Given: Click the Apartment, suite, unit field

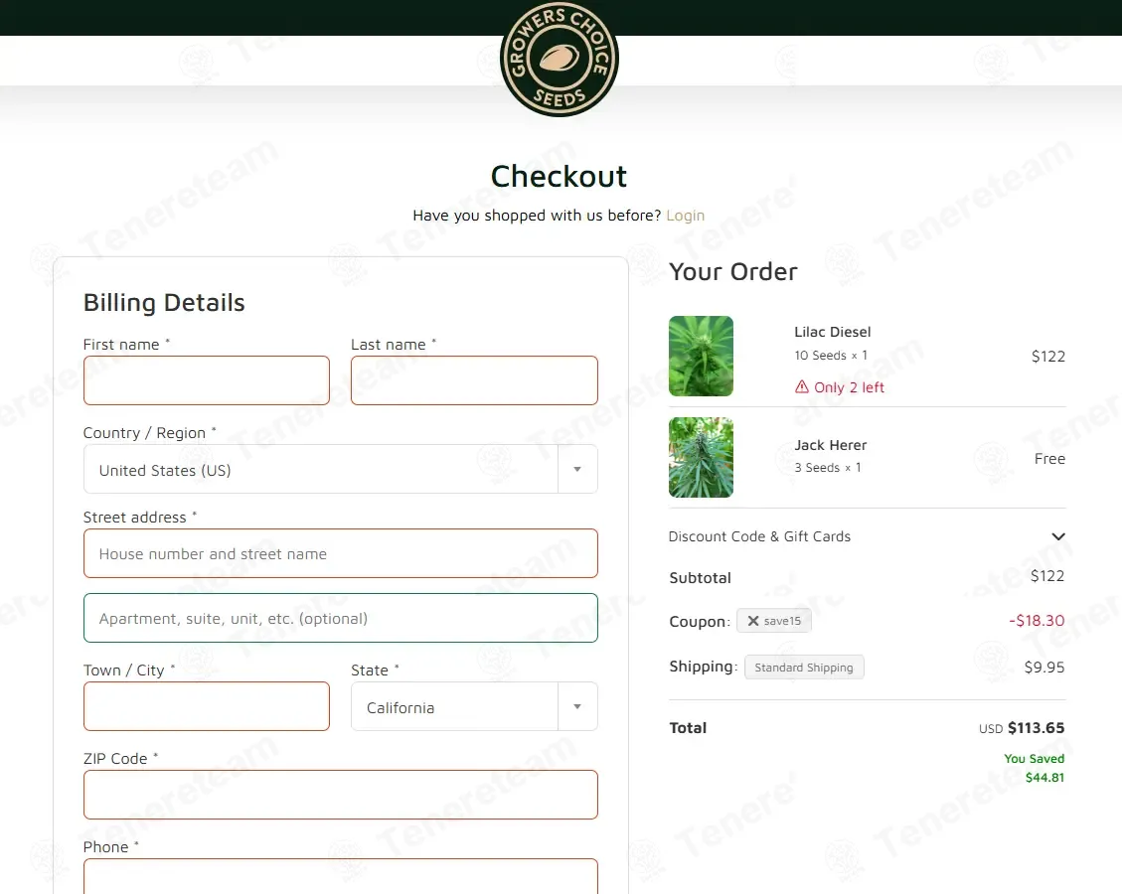Looking at the screenshot, I should (341, 618).
